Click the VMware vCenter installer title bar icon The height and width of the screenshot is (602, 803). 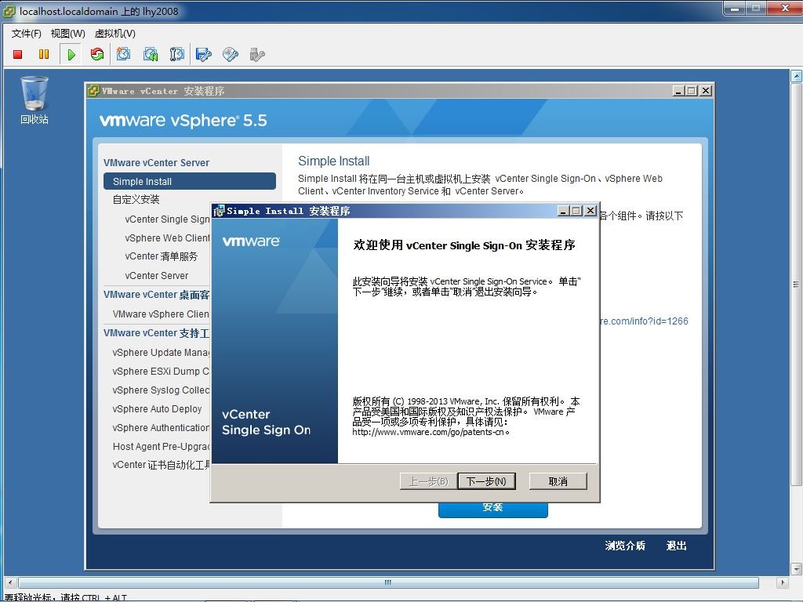coord(93,91)
